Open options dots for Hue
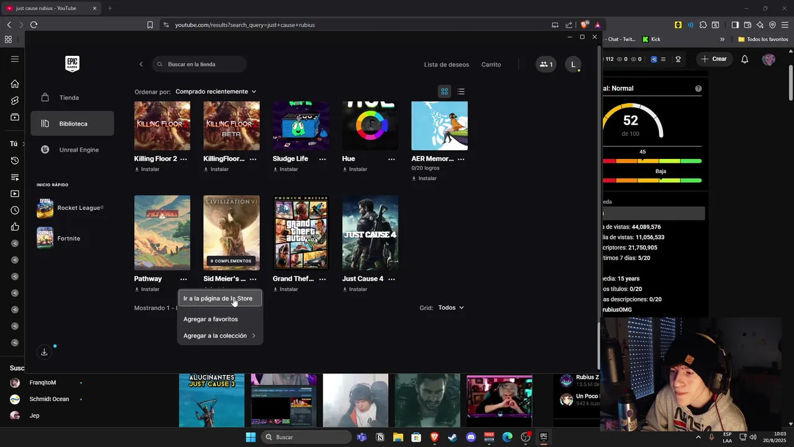 pos(391,159)
